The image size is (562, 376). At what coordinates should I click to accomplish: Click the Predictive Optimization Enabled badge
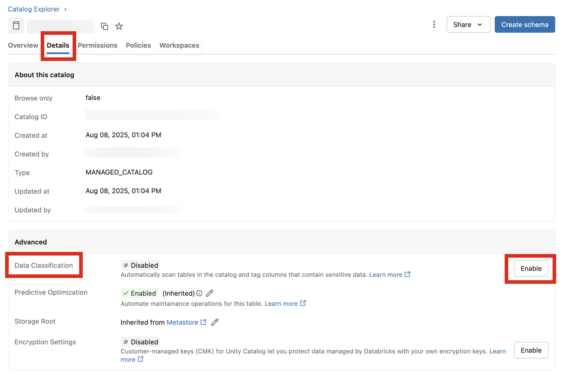[140, 293]
